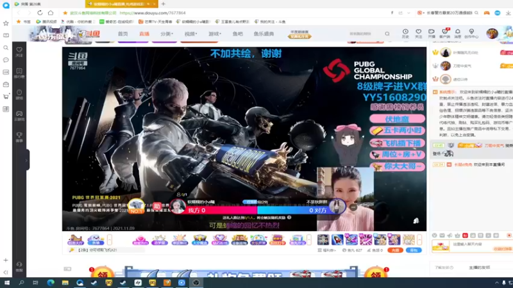Open the 腾讯视频 bookmark
This screenshot has height=288, width=513.
point(46,22)
